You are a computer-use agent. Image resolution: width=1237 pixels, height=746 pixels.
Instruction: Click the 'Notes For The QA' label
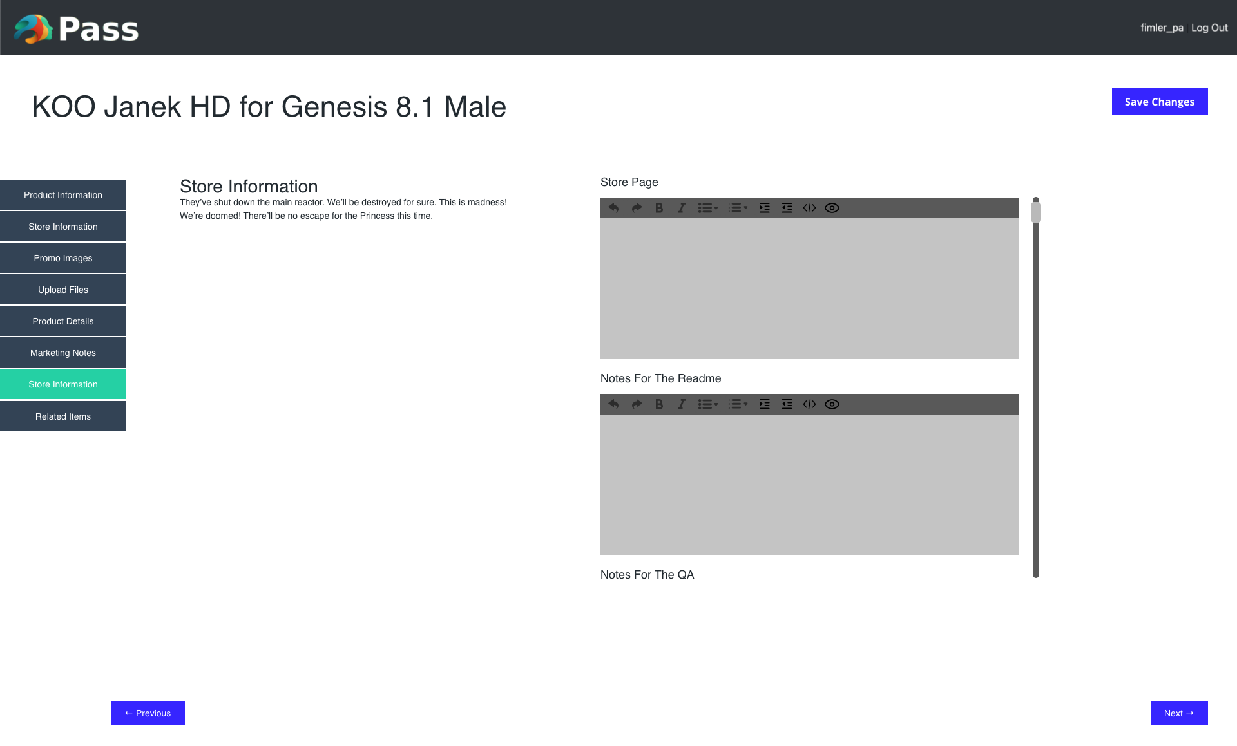click(x=647, y=575)
